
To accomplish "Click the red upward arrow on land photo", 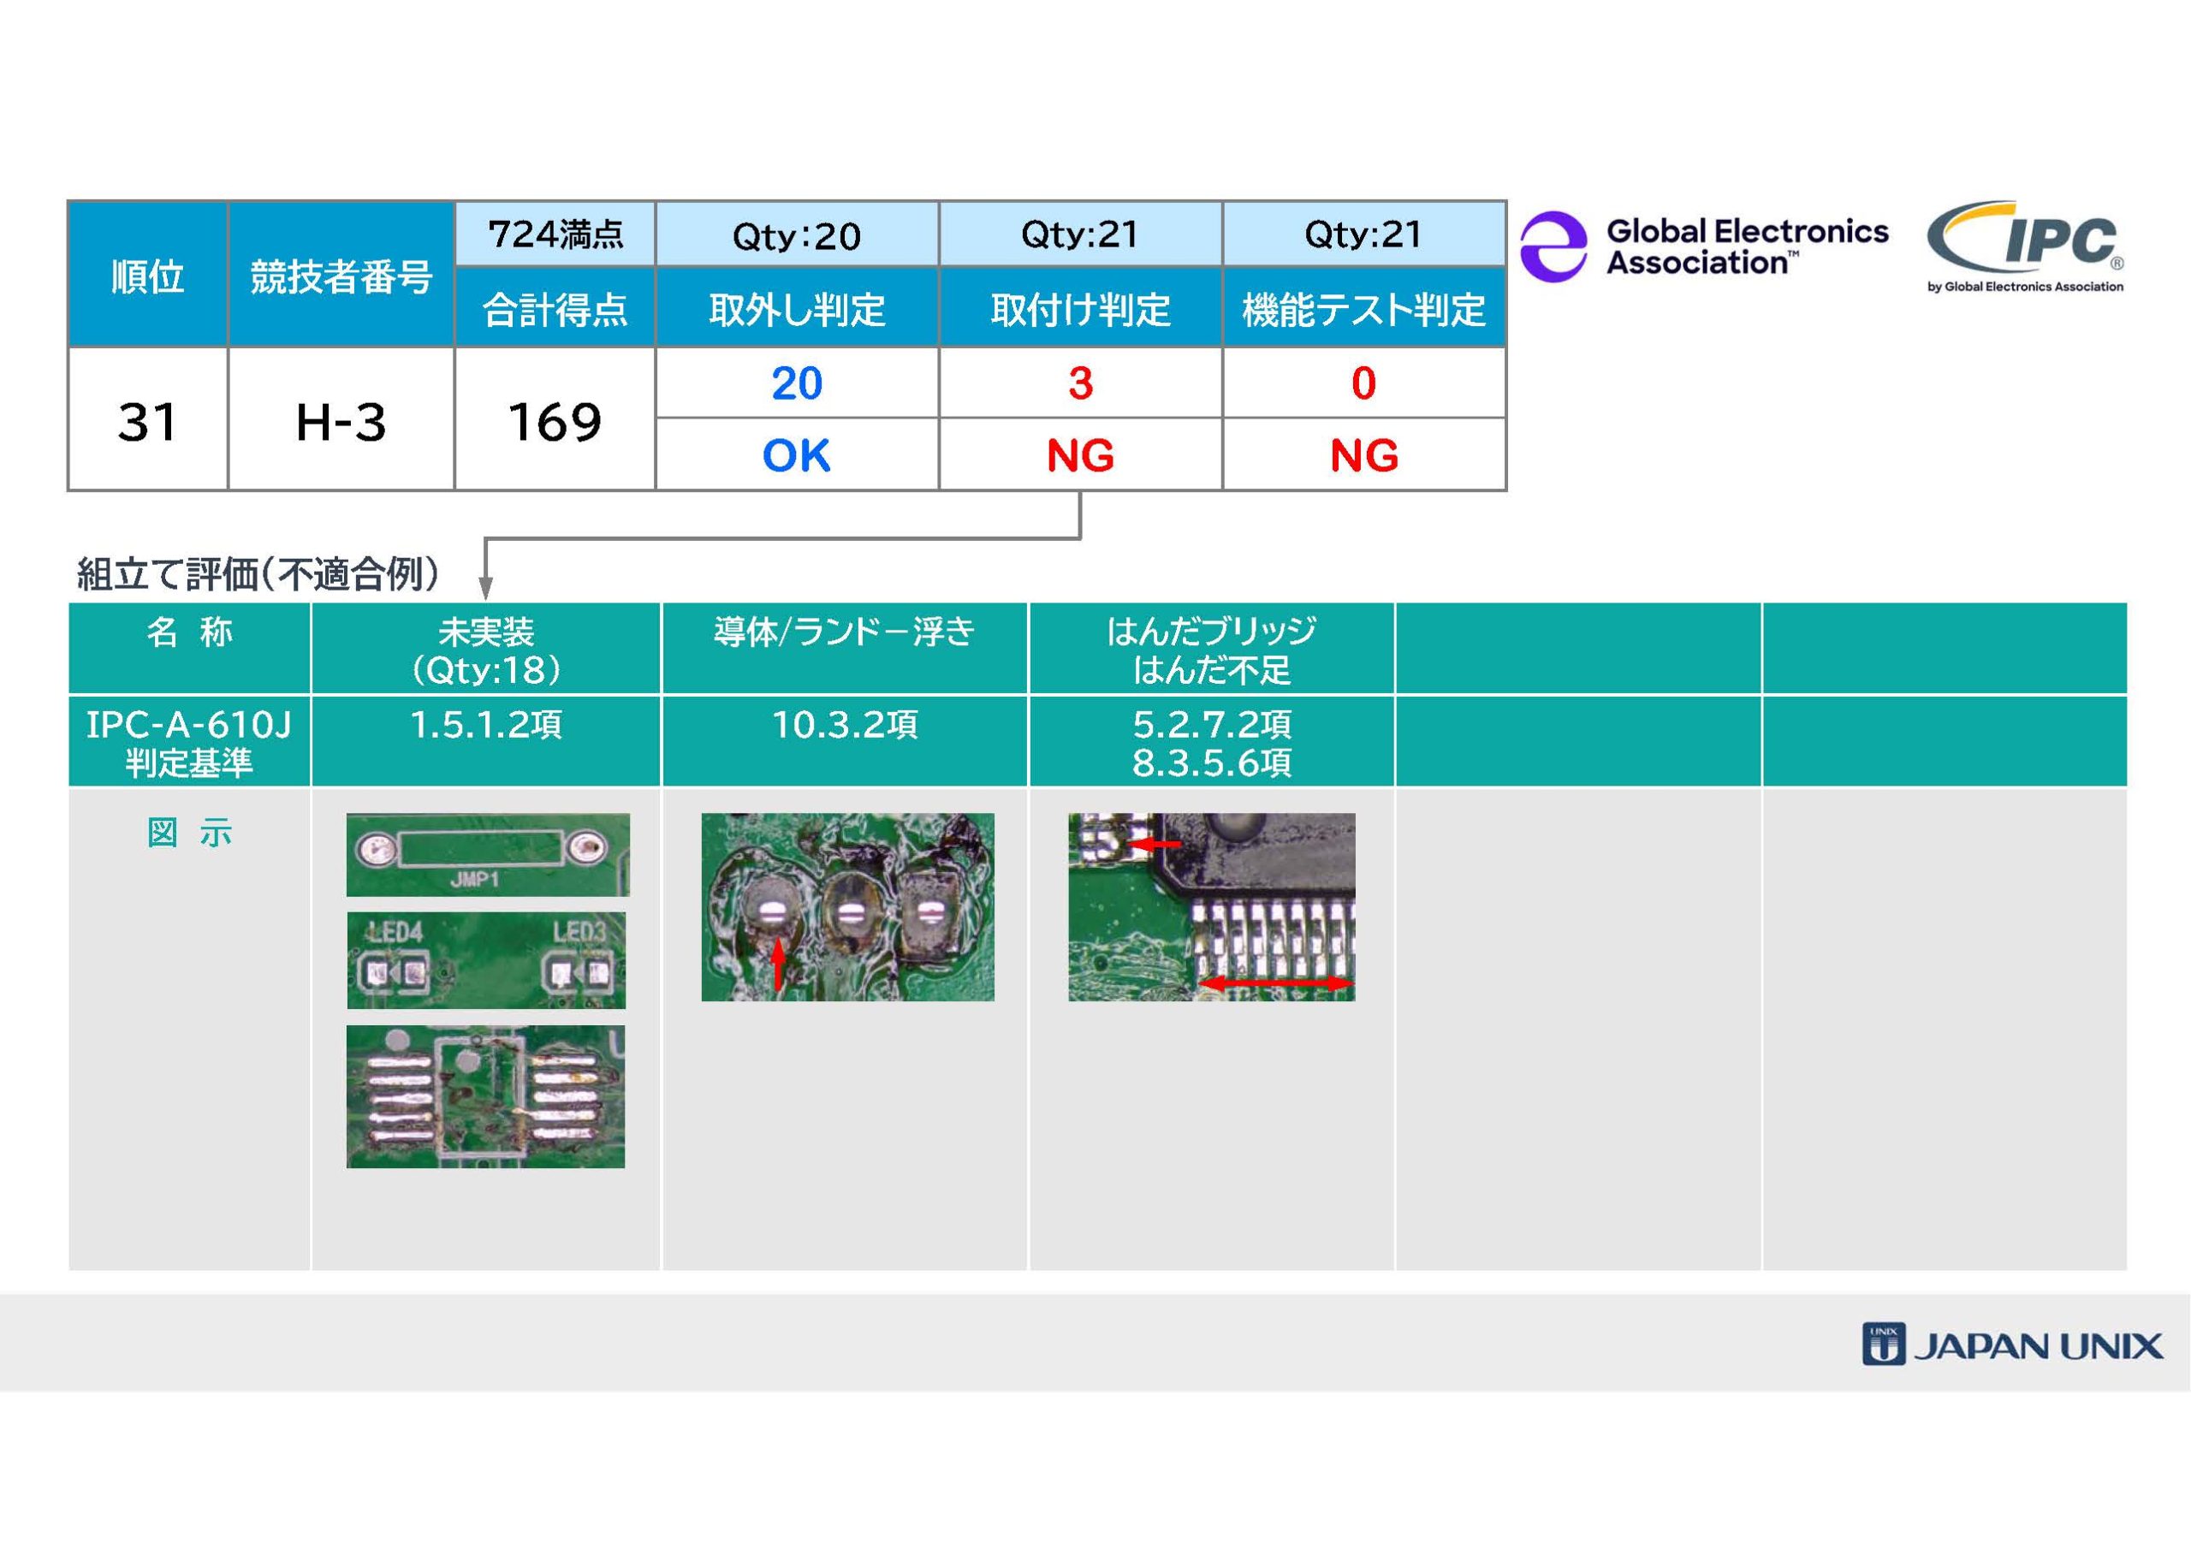I will pyautogui.click(x=778, y=964).
